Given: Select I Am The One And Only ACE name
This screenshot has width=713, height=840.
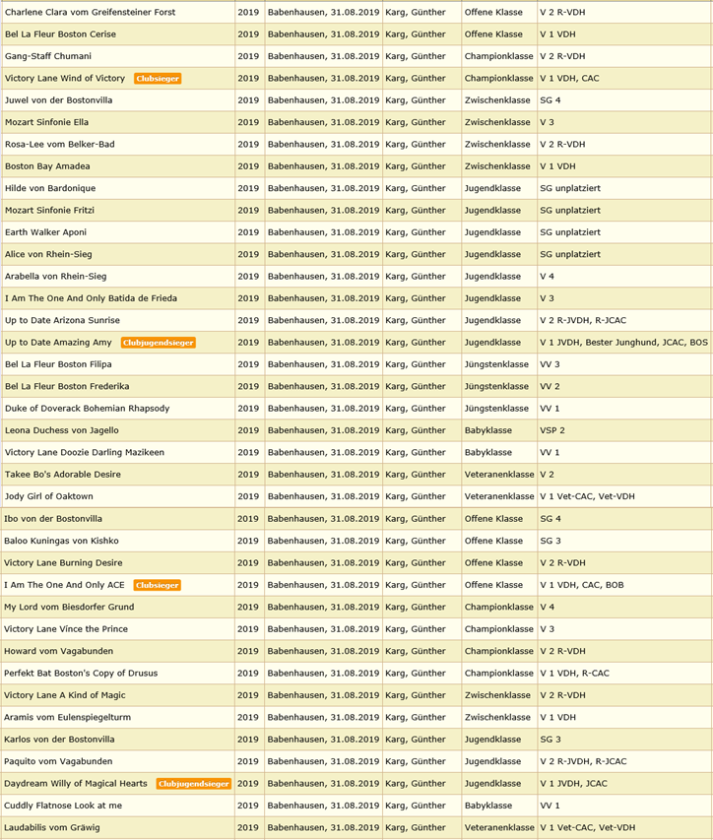Looking at the screenshot, I should tap(64, 585).
